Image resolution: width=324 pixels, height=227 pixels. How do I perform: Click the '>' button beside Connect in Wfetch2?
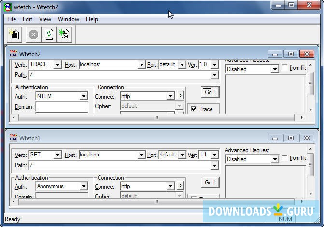(x=180, y=96)
